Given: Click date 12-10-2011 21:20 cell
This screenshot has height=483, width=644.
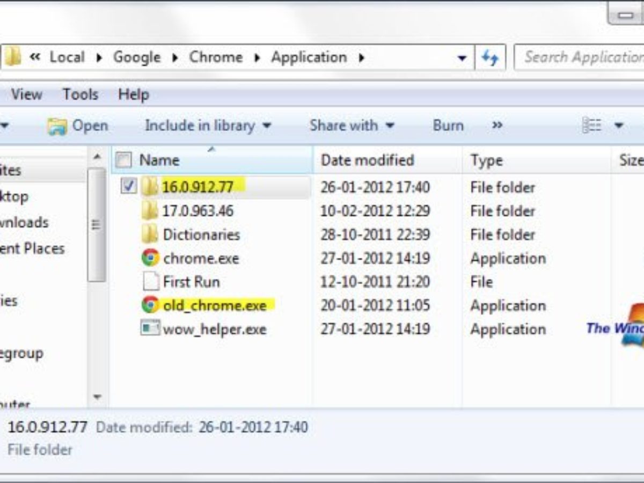Looking at the screenshot, I should 375,282.
